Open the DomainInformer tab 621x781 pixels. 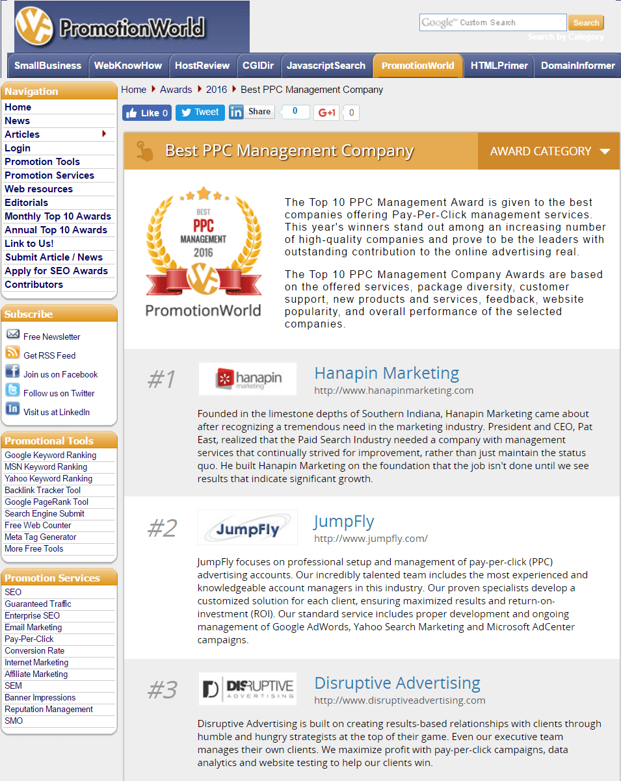coord(577,66)
